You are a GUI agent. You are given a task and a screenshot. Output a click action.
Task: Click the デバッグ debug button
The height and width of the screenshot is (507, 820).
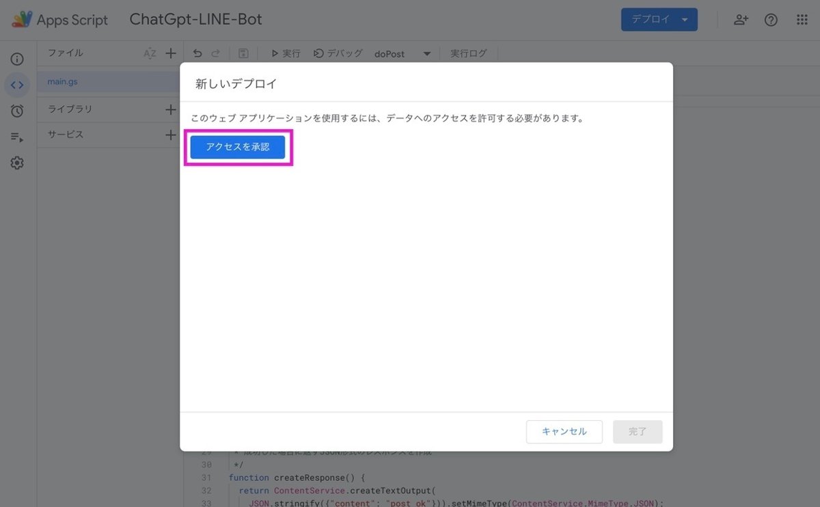click(x=338, y=53)
